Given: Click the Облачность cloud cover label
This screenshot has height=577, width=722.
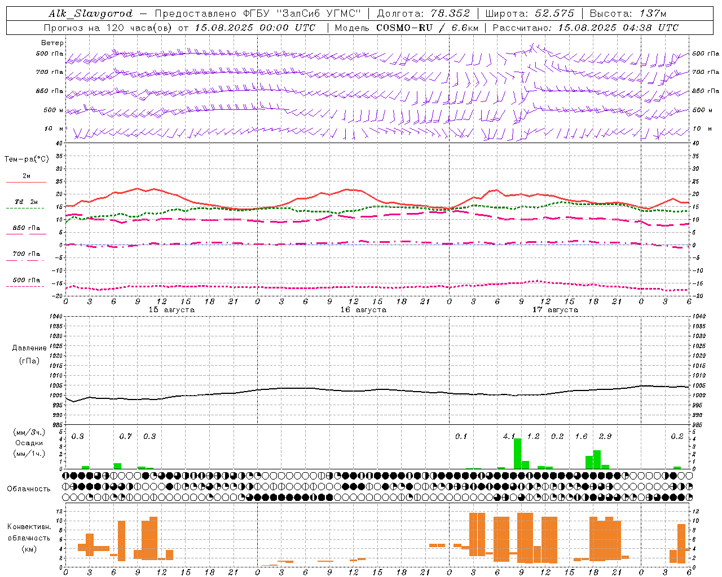Looking at the screenshot, I should 29,489.
